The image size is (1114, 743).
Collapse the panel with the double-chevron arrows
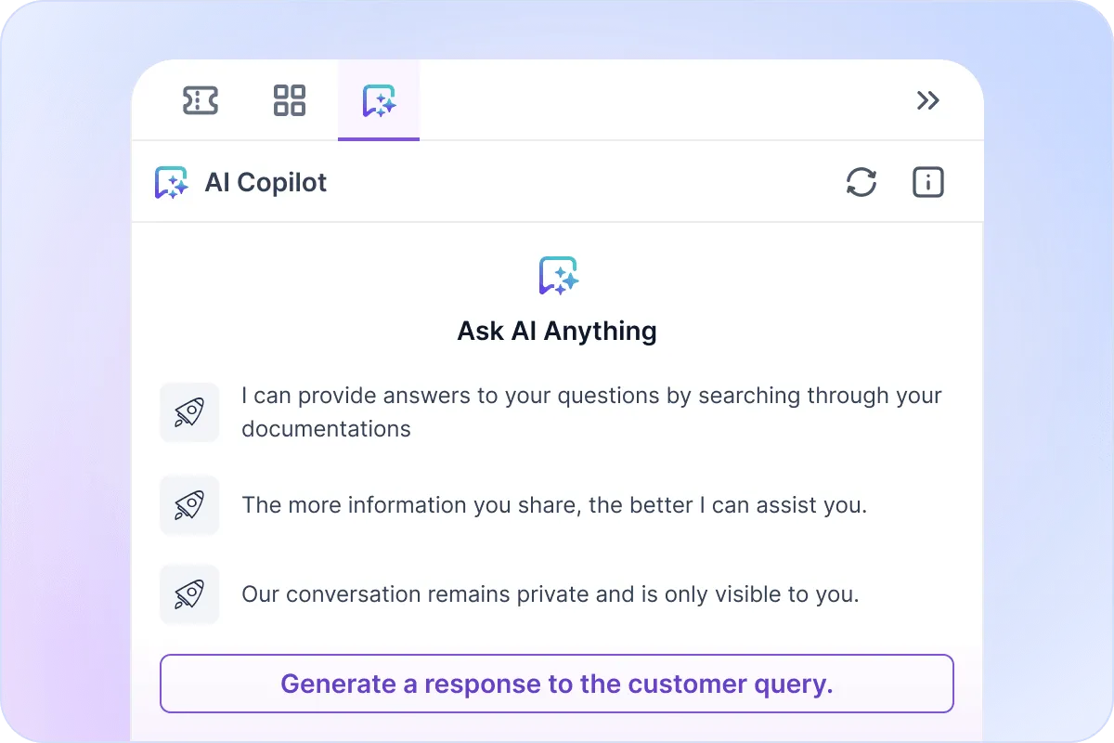pyautogui.click(x=927, y=100)
